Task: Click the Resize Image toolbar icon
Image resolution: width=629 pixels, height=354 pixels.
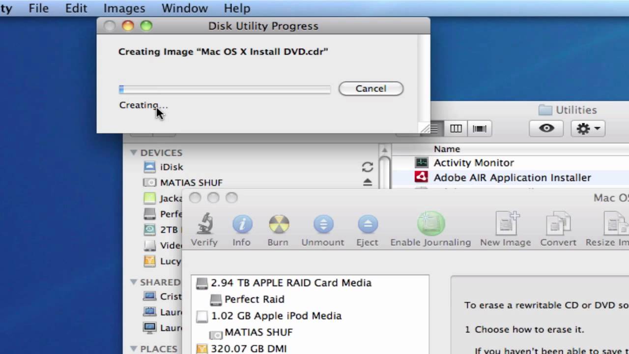Action: pyautogui.click(x=616, y=224)
